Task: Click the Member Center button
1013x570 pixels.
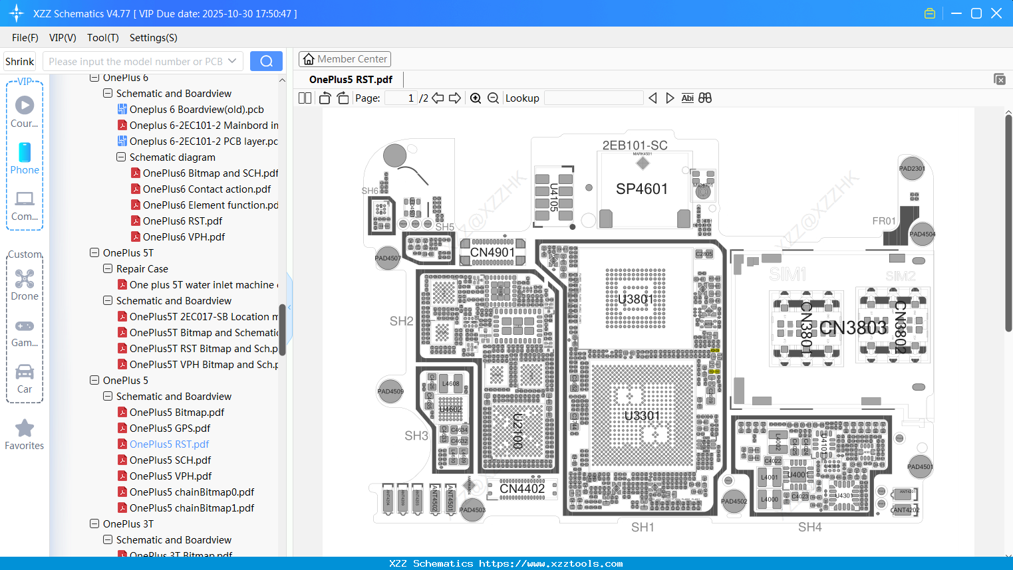Action: tap(345, 59)
